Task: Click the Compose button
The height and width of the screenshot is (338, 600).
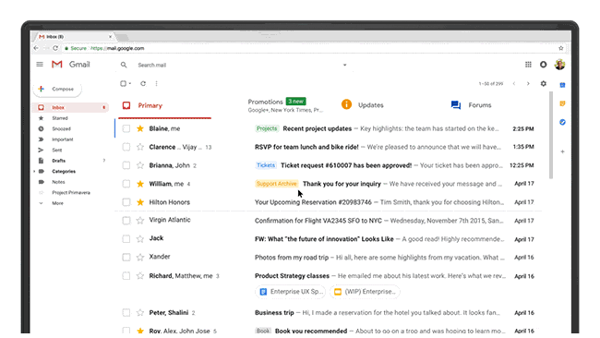Action: 57,89
